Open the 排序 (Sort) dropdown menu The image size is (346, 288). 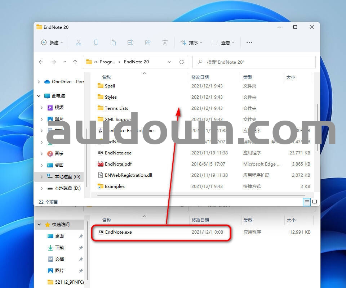191,42
